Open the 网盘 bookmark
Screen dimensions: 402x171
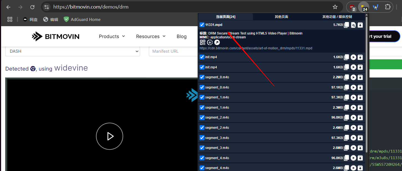tap(30, 19)
